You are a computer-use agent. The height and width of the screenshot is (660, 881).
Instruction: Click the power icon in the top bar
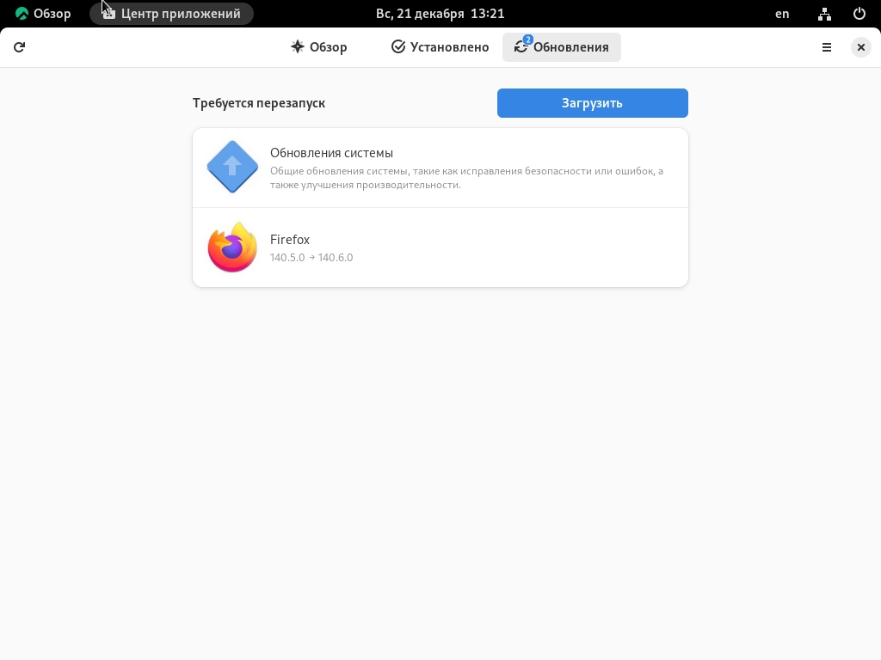(x=859, y=14)
